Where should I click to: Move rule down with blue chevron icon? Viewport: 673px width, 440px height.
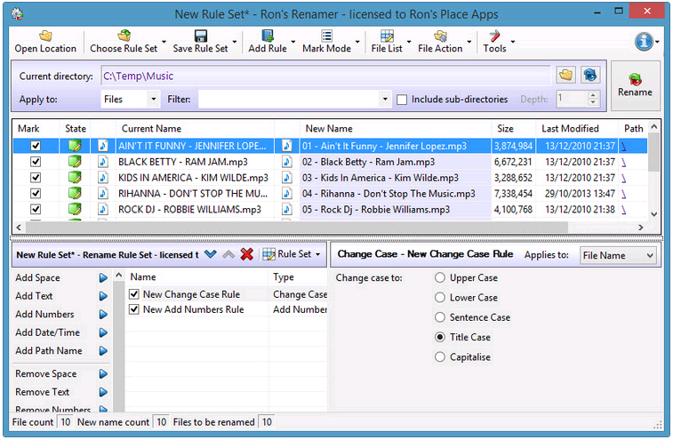point(211,254)
